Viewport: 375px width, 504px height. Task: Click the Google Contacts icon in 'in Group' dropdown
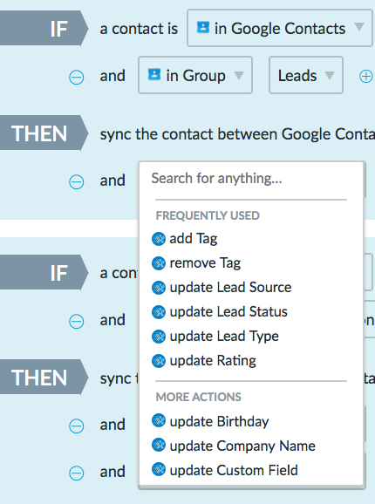(153, 74)
